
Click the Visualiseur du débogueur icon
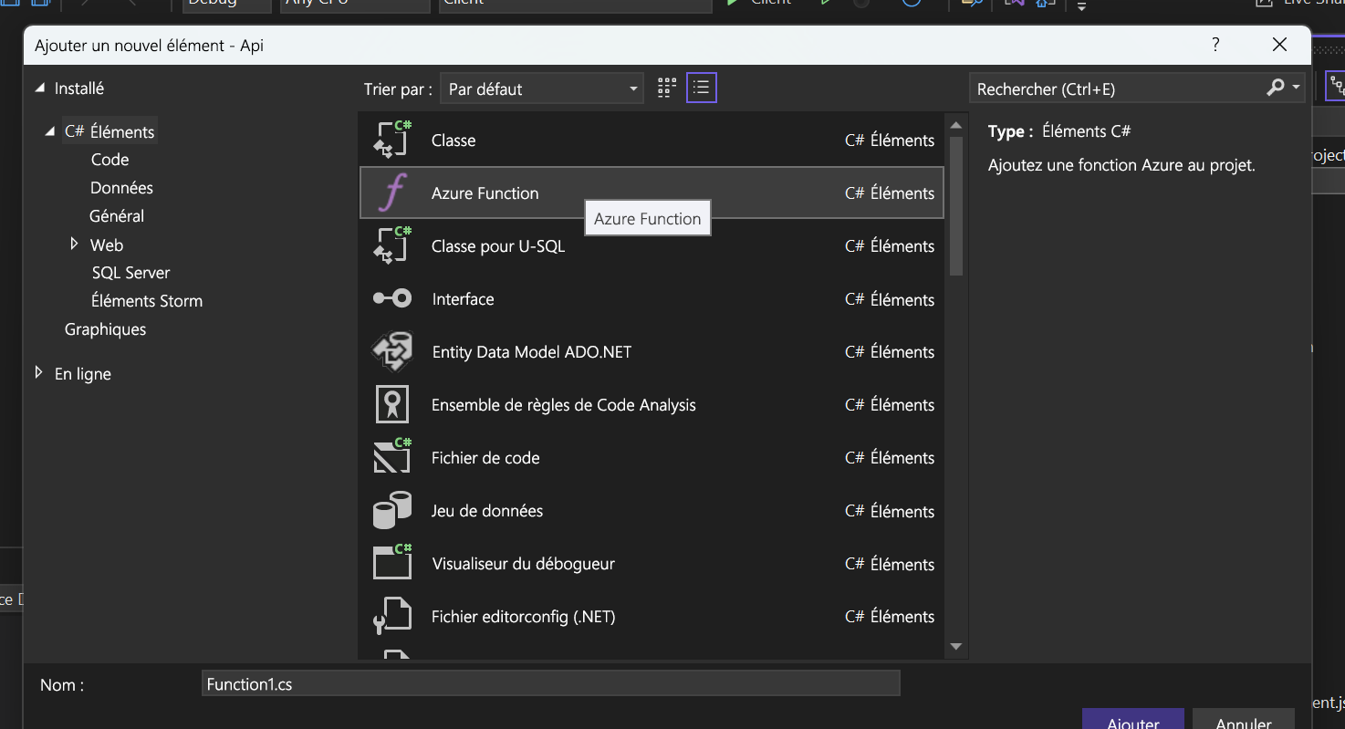[393, 563]
